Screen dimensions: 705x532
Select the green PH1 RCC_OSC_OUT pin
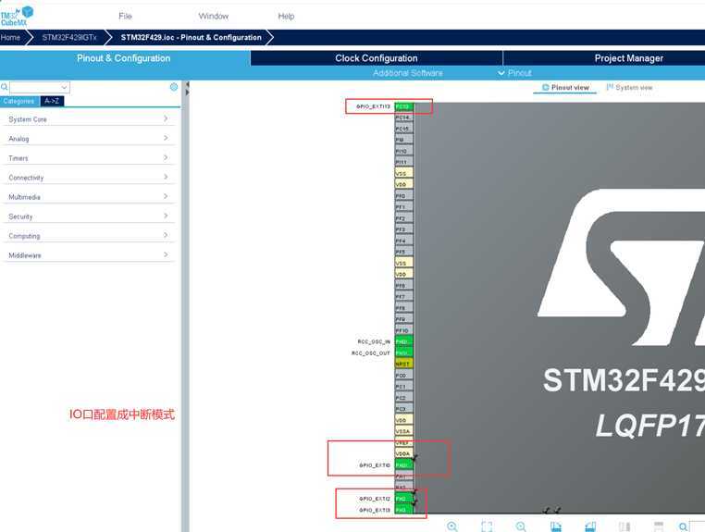point(403,353)
